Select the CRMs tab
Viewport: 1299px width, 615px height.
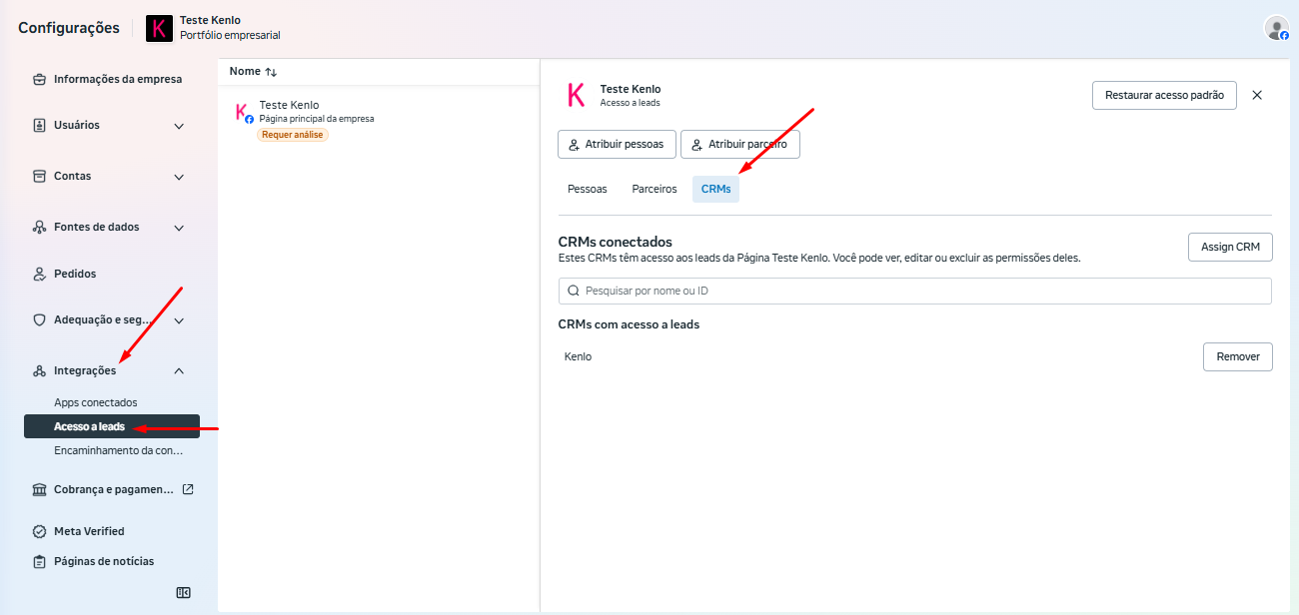tap(715, 189)
